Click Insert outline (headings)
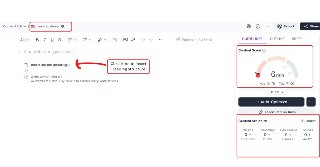Screen dimensions: 320x167 47,65
